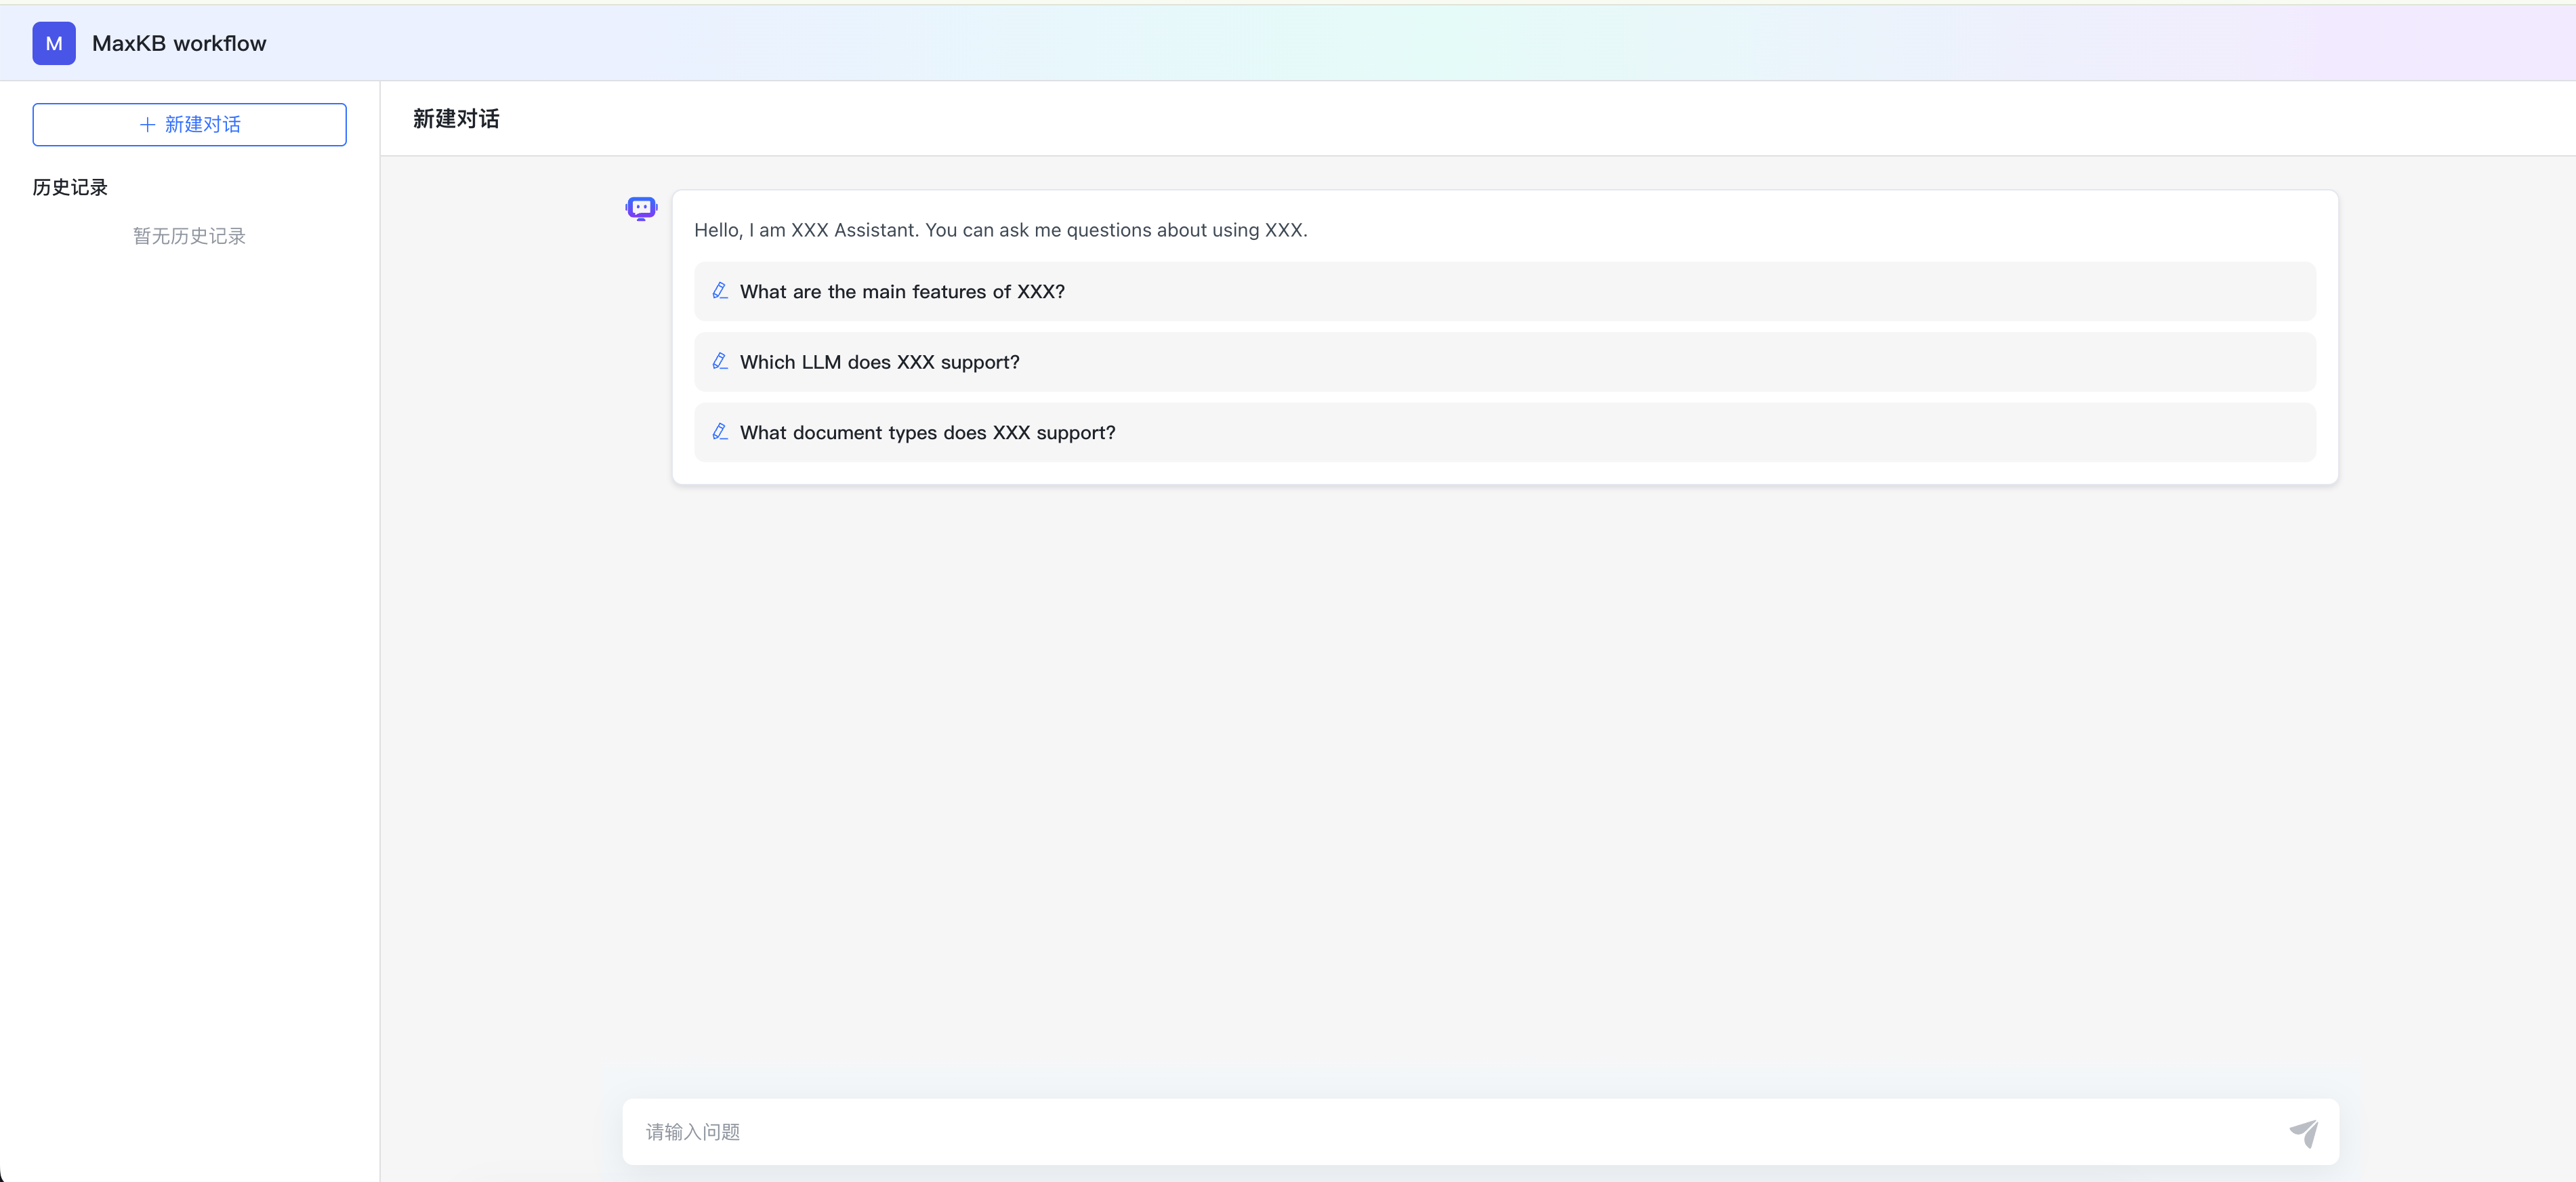Viewport: 2576px width, 1182px height.
Task: Select "What are the main features of XXX?"
Action: tap(902, 292)
